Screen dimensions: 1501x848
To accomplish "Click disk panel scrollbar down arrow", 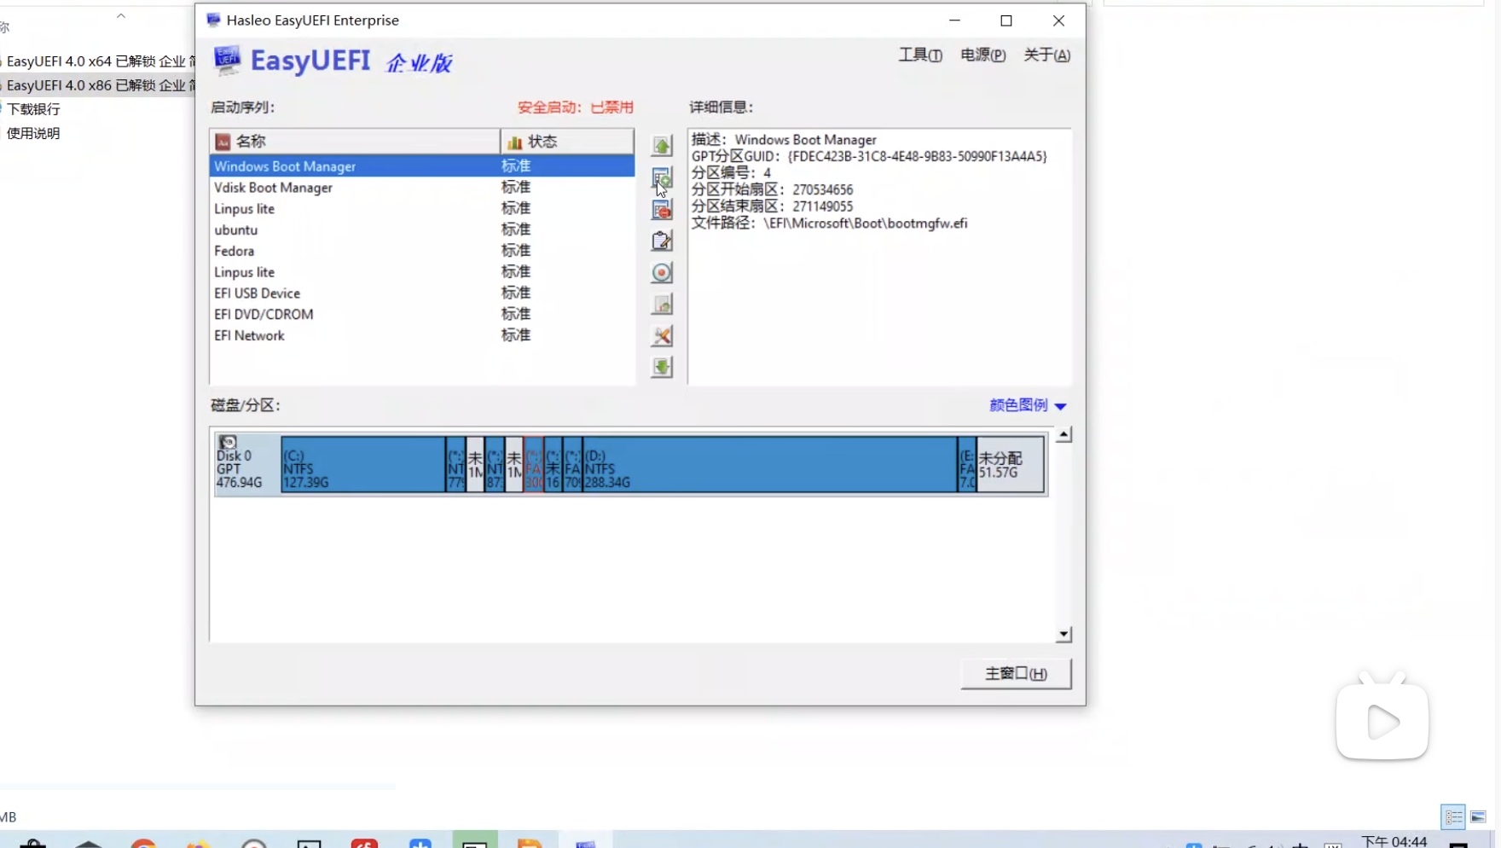I will (x=1063, y=634).
